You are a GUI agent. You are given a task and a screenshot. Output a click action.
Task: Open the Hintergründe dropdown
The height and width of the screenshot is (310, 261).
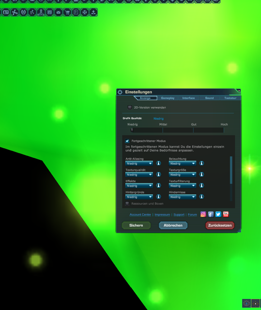139,197
